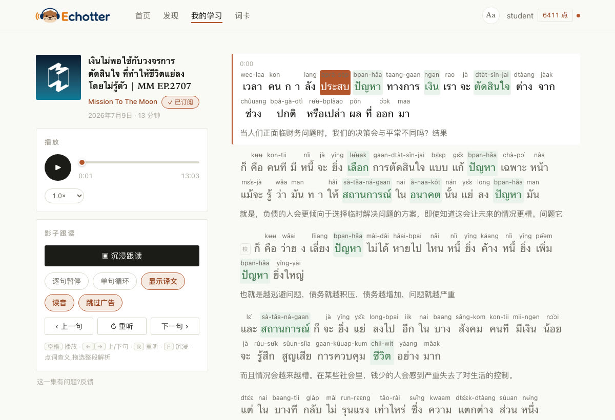Click the word การควบคุม
This screenshot has height=420, width=615.
click(x=341, y=352)
